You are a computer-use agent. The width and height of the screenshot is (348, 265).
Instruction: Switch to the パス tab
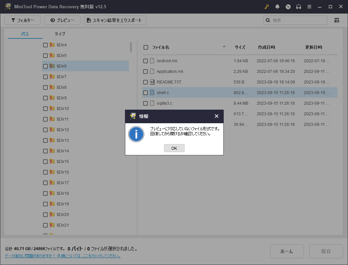(25, 34)
